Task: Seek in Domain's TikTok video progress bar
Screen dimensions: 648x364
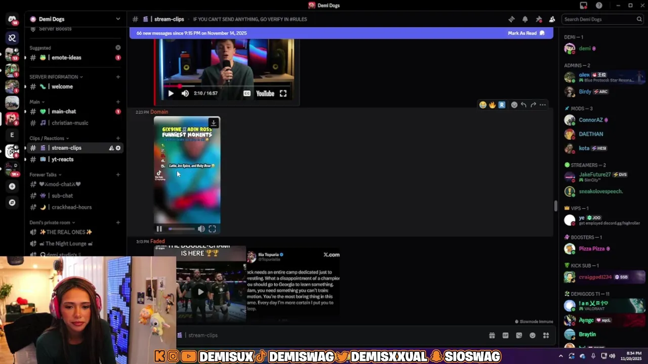Action: pos(182,229)
